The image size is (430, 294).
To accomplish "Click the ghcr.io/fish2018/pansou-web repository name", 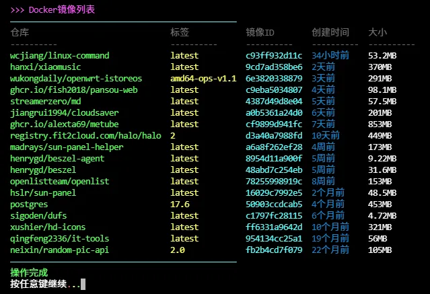I will 74,89.
